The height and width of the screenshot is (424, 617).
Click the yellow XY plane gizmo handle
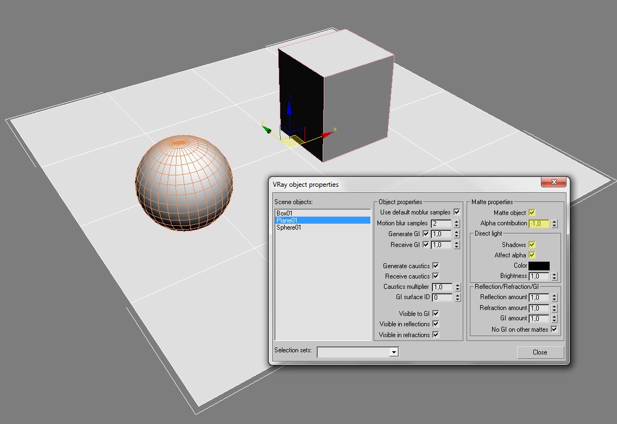pyautogui.click(x=293, y=141)
